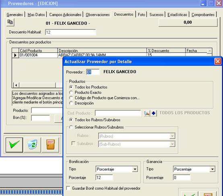Image resolution: width=223 pixels, height=196 pixels.
Task: Click the copy icon beside the supplier name
Action: [x=10, y=22]
